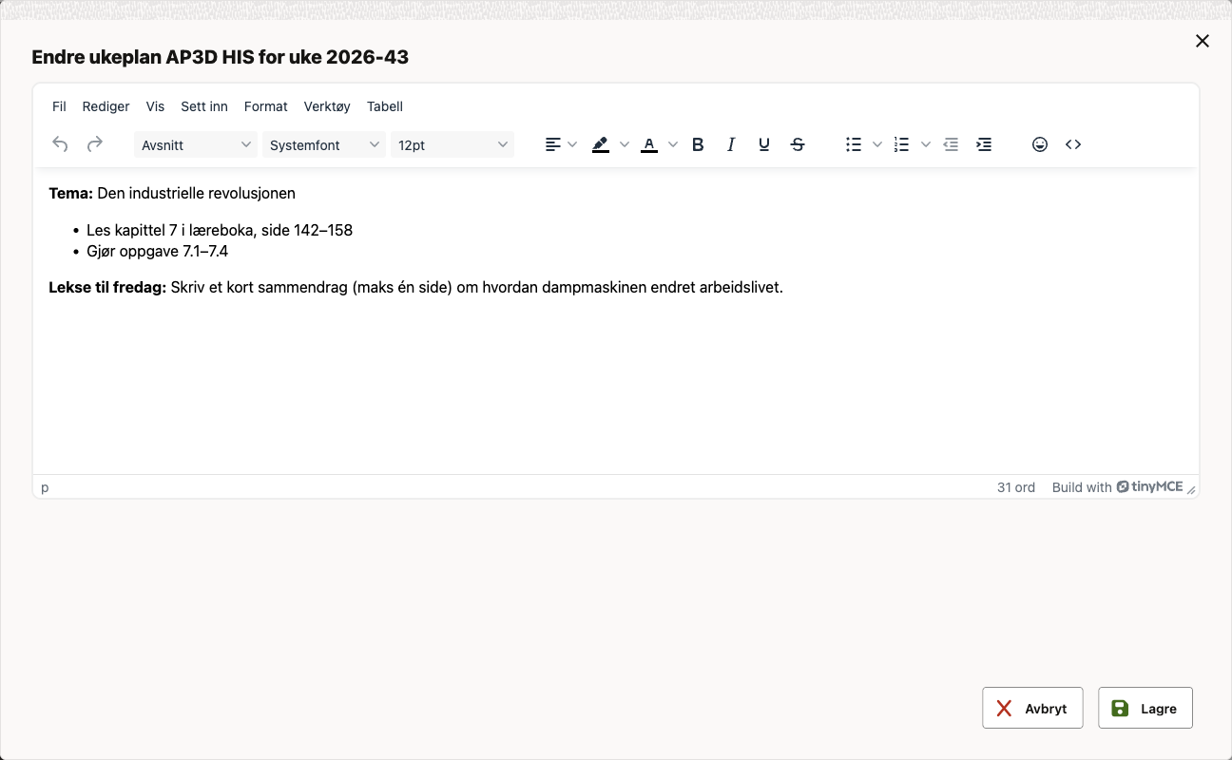Apply the text color button

click(x=649, y=144)
